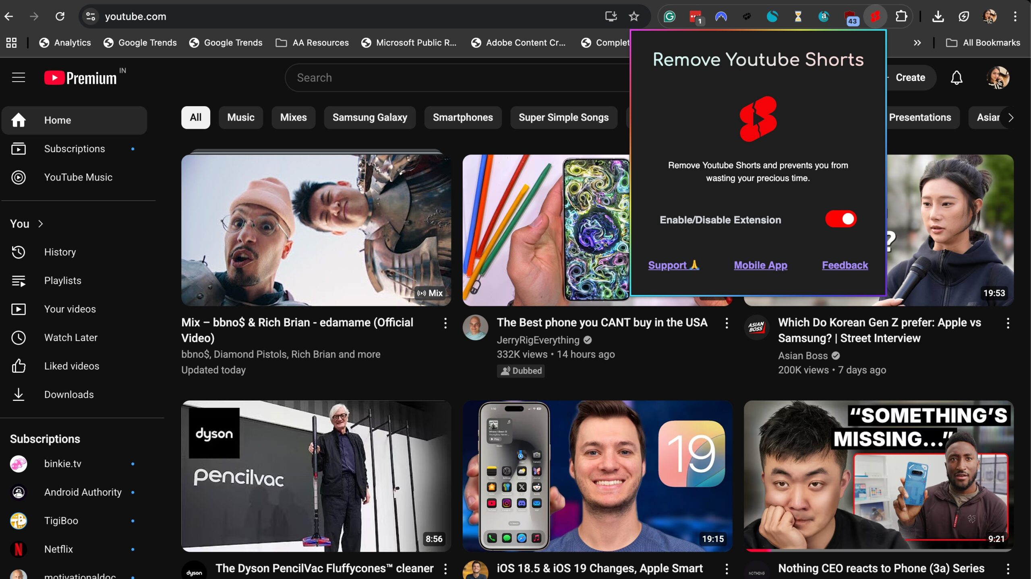This screenshot has height=579, width=1031.
Task: Select the Samsung Galaxy category chip
Action: coord(369,117)
